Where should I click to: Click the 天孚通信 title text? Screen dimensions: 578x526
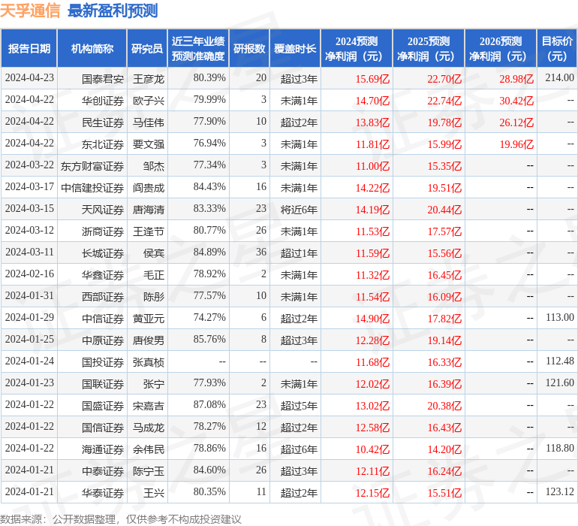pyautogui.click(x=30, y=11)
